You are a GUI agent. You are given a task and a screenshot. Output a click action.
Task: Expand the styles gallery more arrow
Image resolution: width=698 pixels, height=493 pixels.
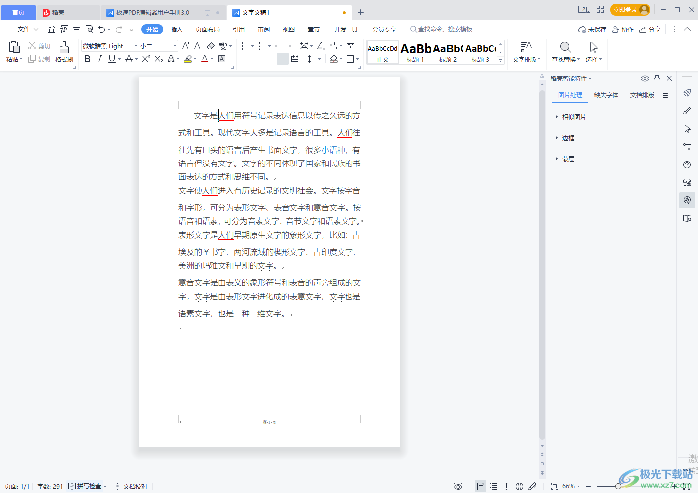point(501,61)
